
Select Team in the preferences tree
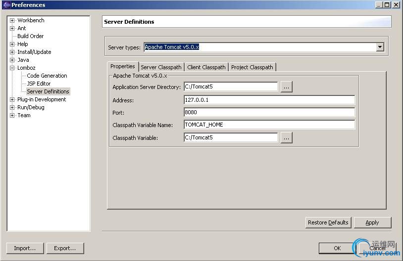[x=24, y=116]
